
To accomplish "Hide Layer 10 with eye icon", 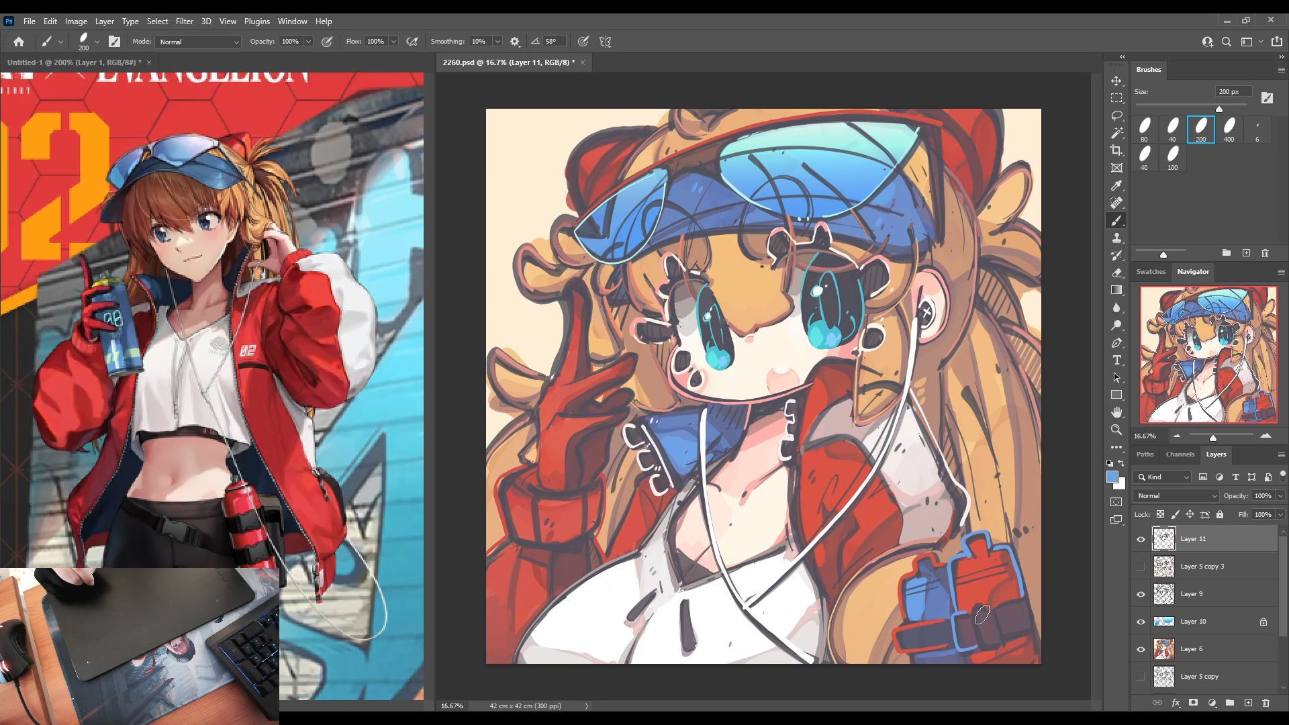I will click(x=1141, y=622).
